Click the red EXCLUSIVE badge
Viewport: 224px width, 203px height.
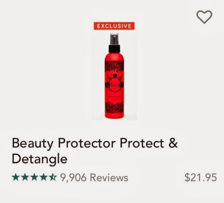pyautogui.click(x=114, y=26)
